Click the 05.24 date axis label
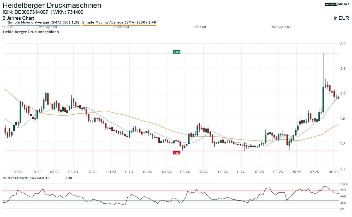Image resolution: width=352 pixels, height=217 pixels. (x=185, y=172)
